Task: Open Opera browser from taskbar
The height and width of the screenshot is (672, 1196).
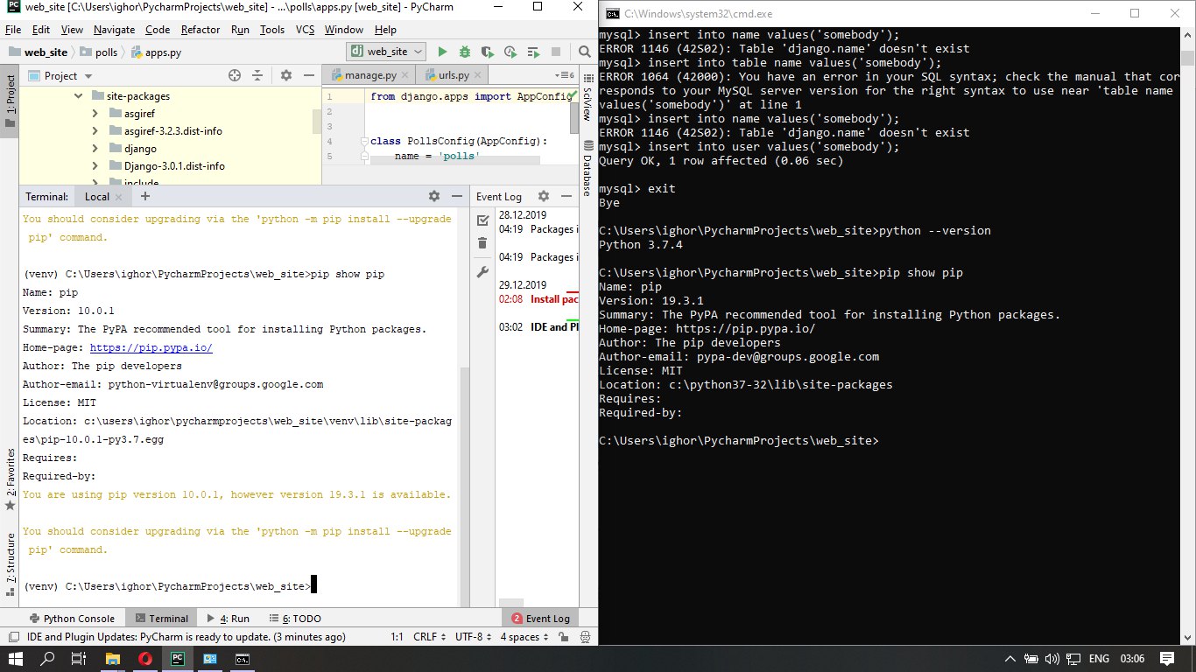Action: click(x=144, y=659)
